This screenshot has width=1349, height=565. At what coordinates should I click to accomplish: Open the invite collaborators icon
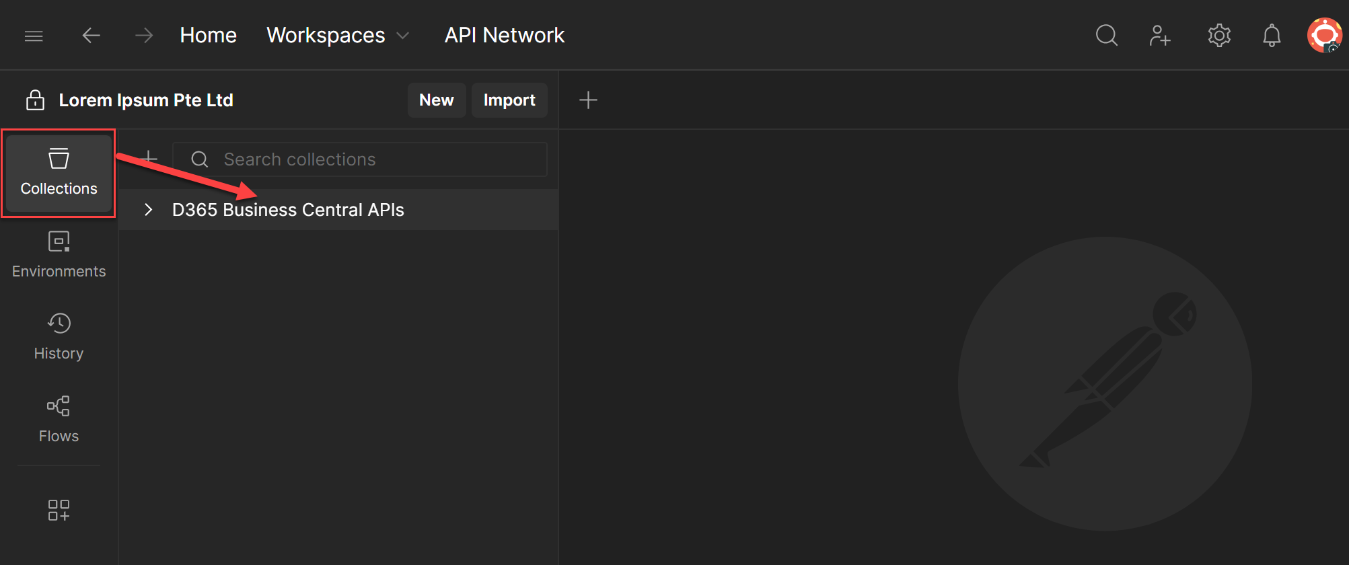click(1160, 35)
